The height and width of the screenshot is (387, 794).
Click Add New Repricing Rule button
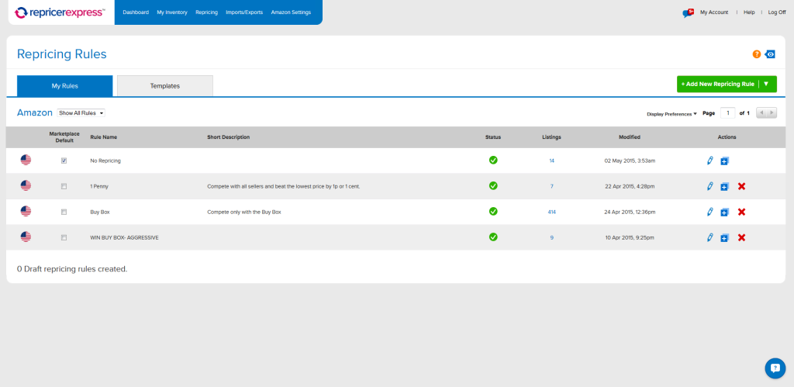click(x=717, y=84)
